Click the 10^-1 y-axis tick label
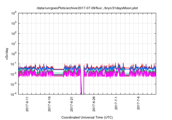The image size is (172, 120). click(x=13, y=64)
